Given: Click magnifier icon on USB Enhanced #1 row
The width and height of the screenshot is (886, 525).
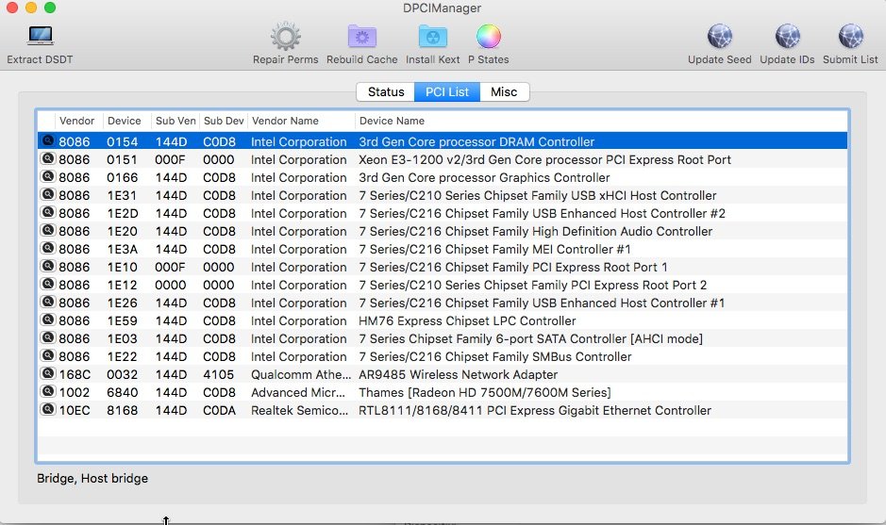Looking at the screenshot, I should (x=48, y=302).
